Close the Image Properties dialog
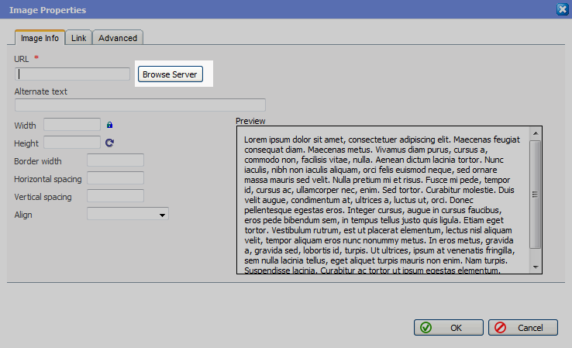The height and width of the screenshot is (348, 572). click(x=562, y=9)
